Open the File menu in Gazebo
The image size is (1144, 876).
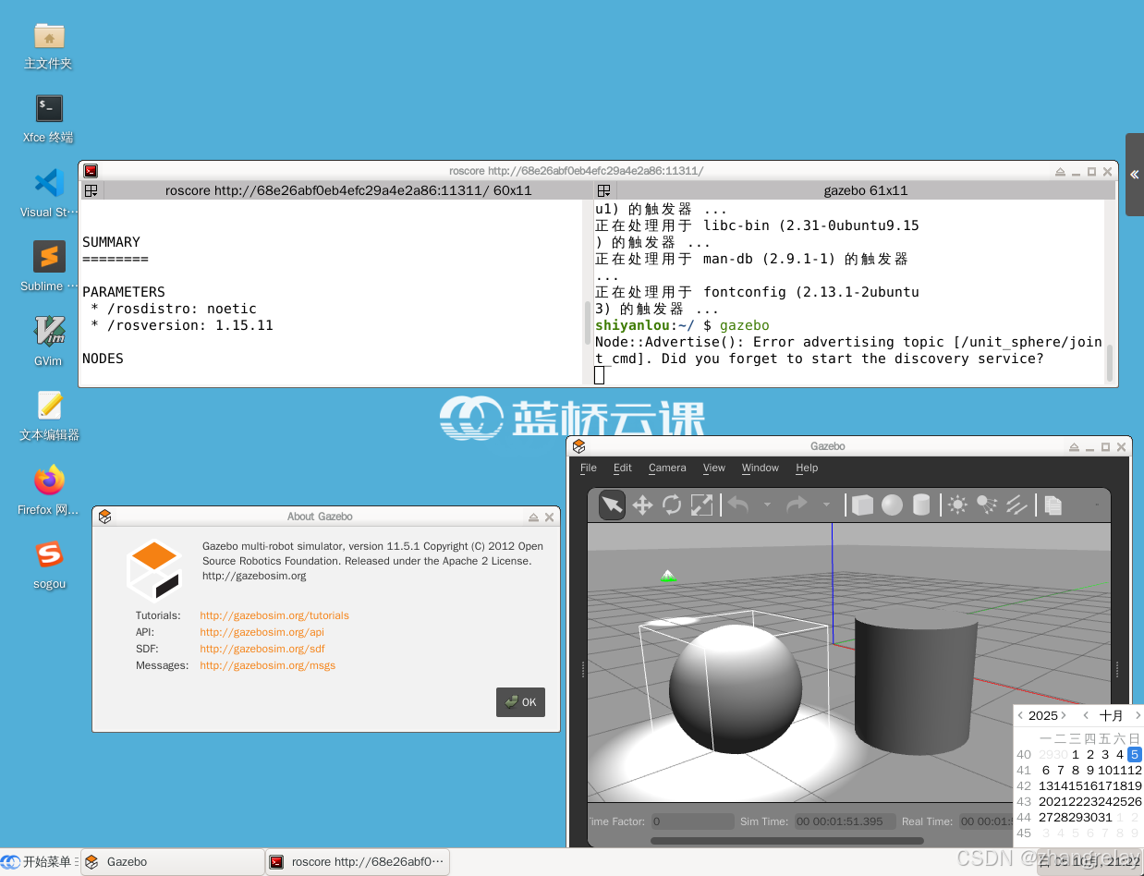pos(589,468)
